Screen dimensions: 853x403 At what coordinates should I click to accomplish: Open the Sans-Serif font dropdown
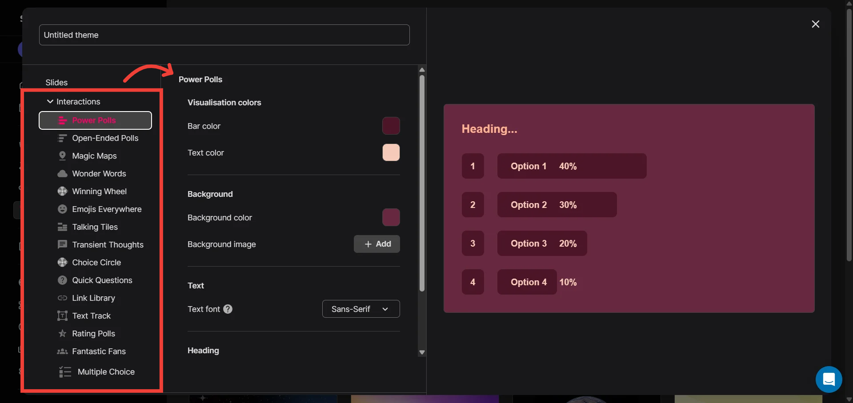(x=360, y=309)
